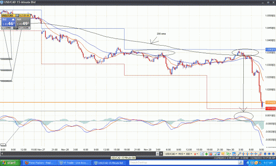Switch to VT Trader Live Account taskbar window
The image size is (276, 166).
coord(75,163)
